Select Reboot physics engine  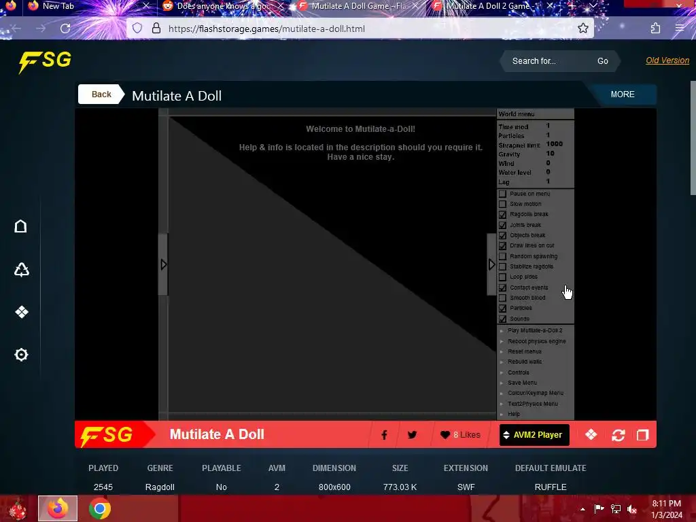[537, 341]
